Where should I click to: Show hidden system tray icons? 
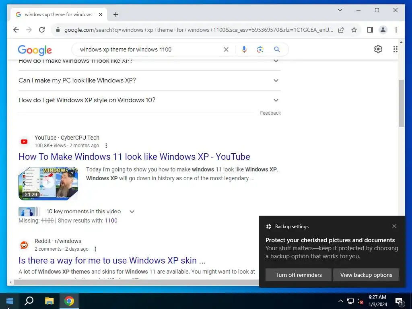[x=340, y=301]
